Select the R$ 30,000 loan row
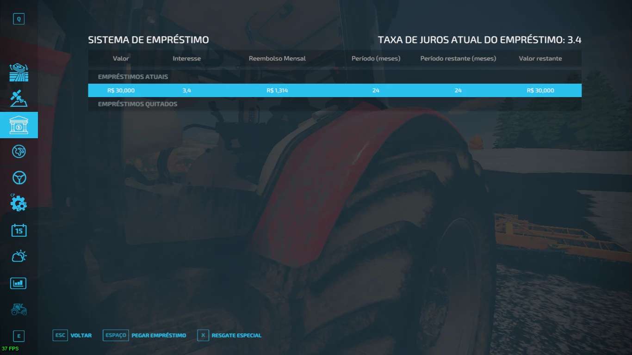The height and width of the screenshot is (355, 632). (x=335, y=91)
